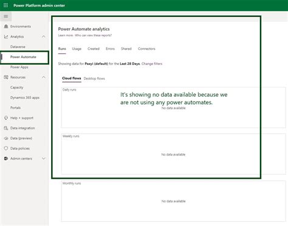The width and height of the screenshot is (288, 226).
Task: Select the Desktop flows sub-tab
Action: click(x=94, y=78)
